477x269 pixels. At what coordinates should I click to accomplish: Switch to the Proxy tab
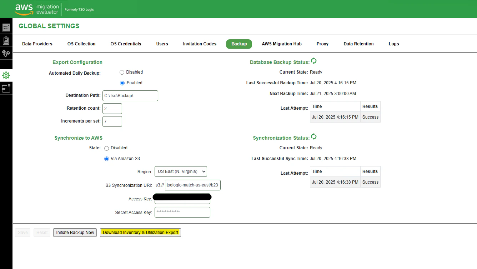click(322, 44)
